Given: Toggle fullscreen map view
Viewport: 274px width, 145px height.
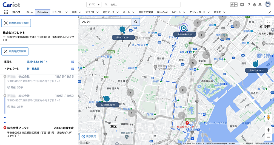Looking at the screenshot, I should [x=269, y=21].
